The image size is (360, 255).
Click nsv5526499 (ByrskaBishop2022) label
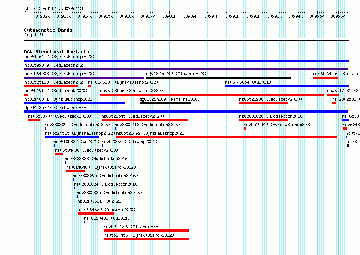pos(151,133)
